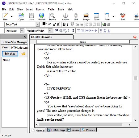
Task: Click the scroll up arrow in editor
Action: [135, 47]
